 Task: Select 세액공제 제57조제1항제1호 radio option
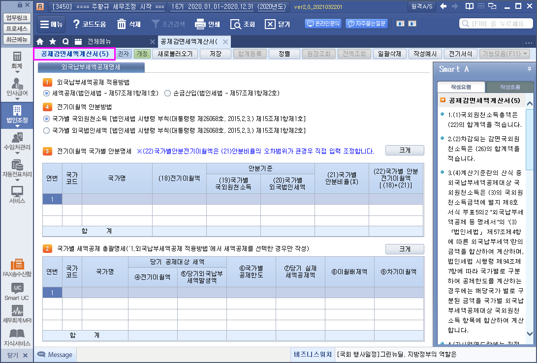(x=47, y=93)
